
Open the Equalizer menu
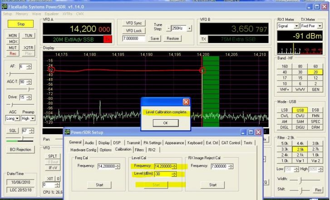click(x=52, y=14)
